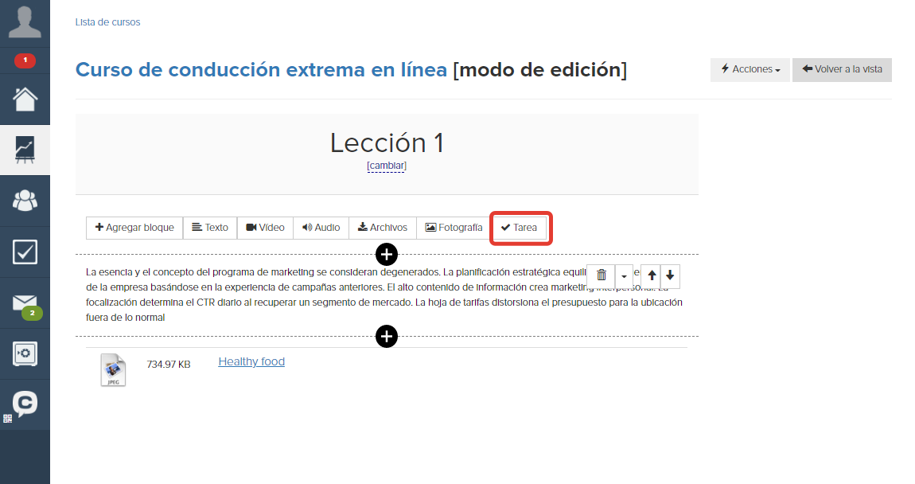Open the Healthy food file link
The height and width of the screenshot is (484, 915).
coord(251,361)
